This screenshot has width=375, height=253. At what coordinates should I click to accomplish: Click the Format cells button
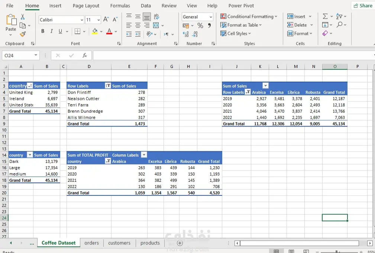(x=300, y=33)
